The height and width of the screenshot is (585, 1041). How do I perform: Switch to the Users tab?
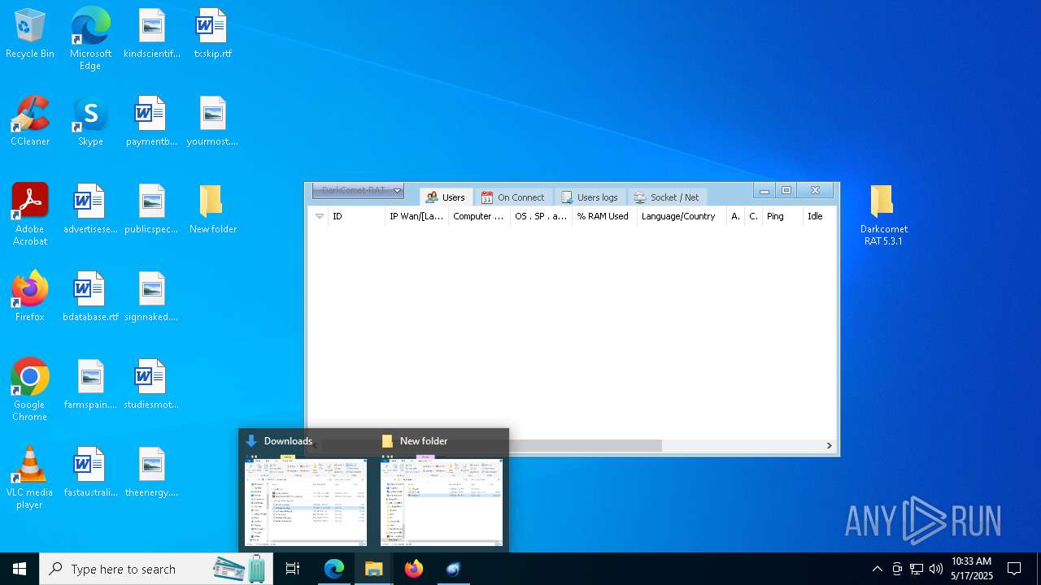click(x=446, y=197)
